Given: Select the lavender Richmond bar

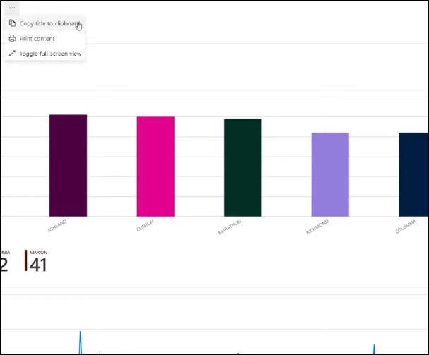Looking at the screenshot, I should (330, 174).
